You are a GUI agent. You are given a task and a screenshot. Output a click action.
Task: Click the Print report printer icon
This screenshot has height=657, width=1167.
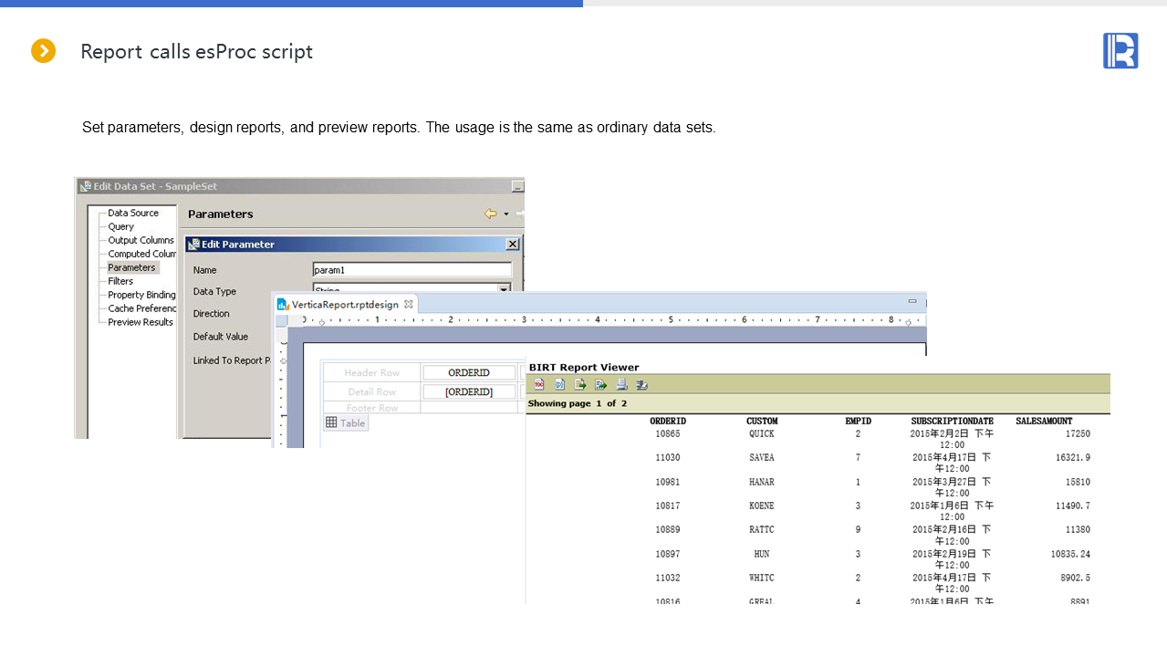point(621,384)
